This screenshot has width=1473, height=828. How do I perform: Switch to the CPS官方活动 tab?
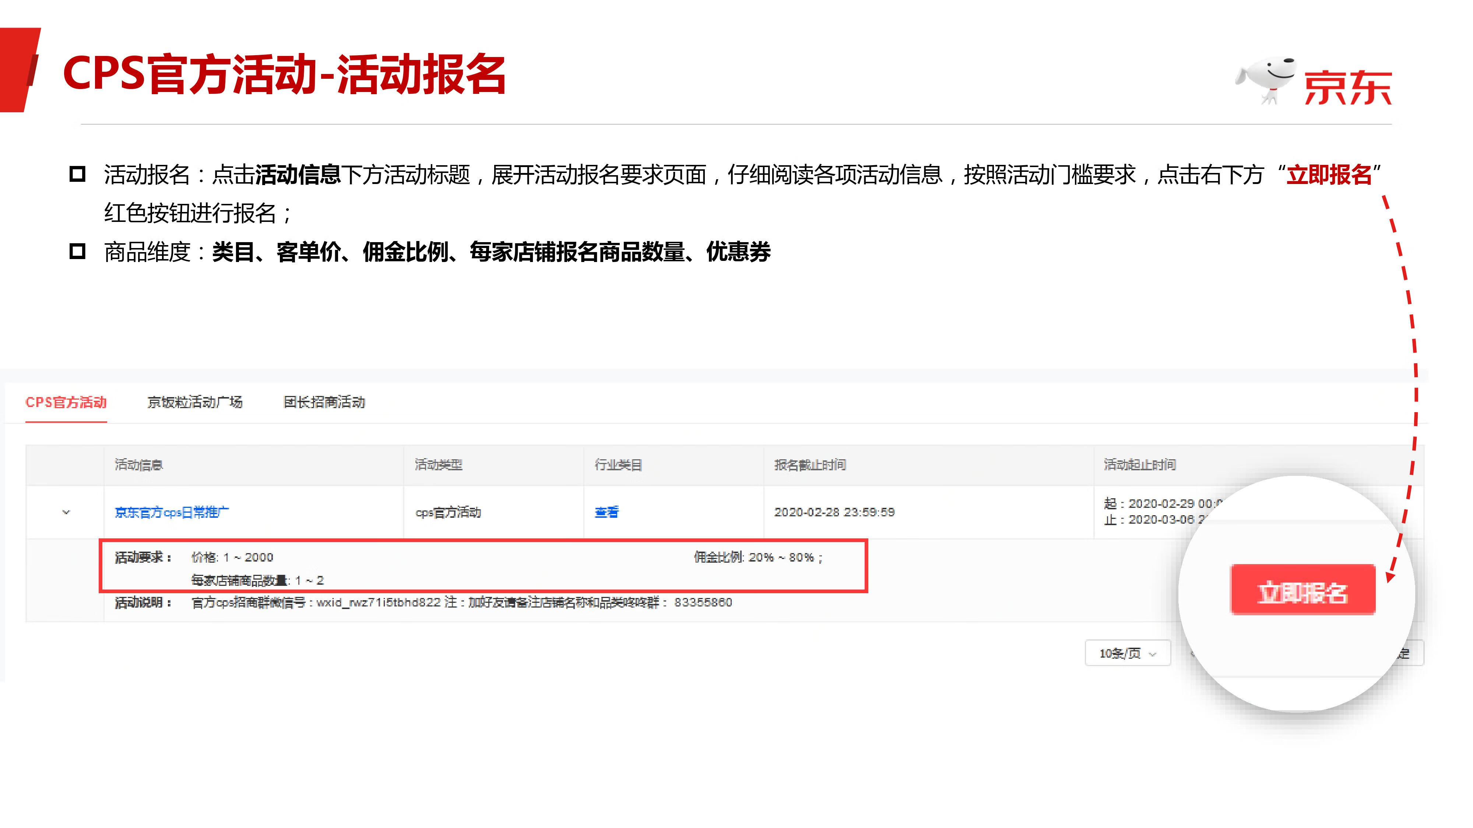point(66,402)
